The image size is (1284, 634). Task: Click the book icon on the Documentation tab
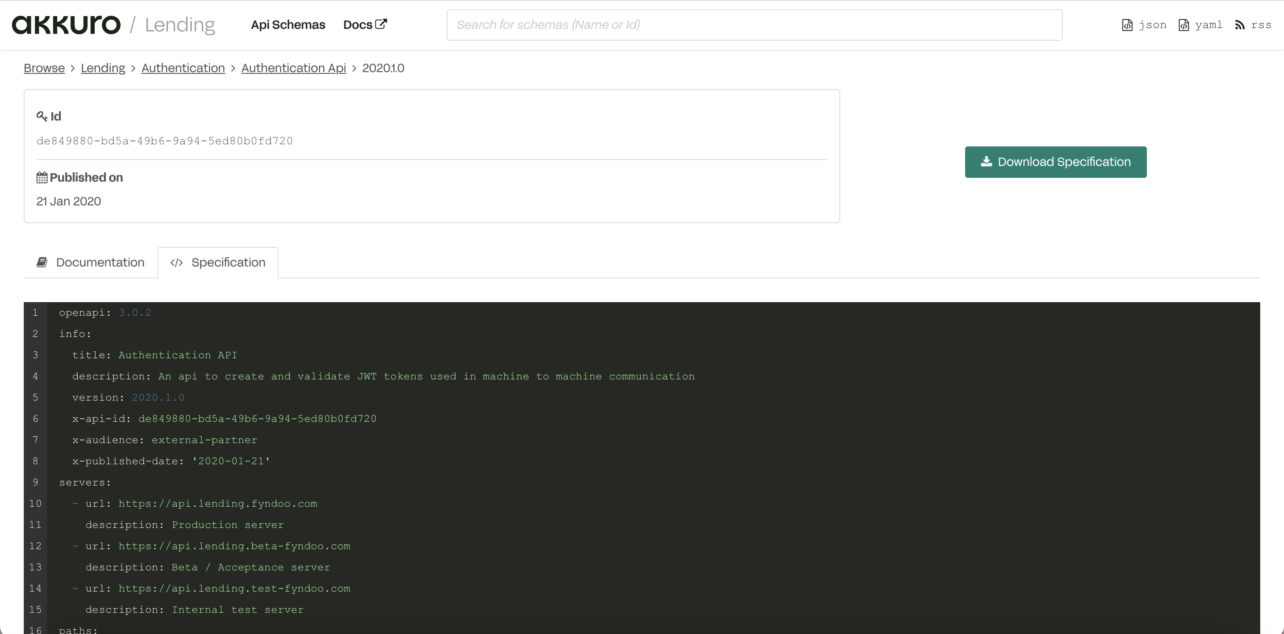pyautogui.click(x=42, y=262)
